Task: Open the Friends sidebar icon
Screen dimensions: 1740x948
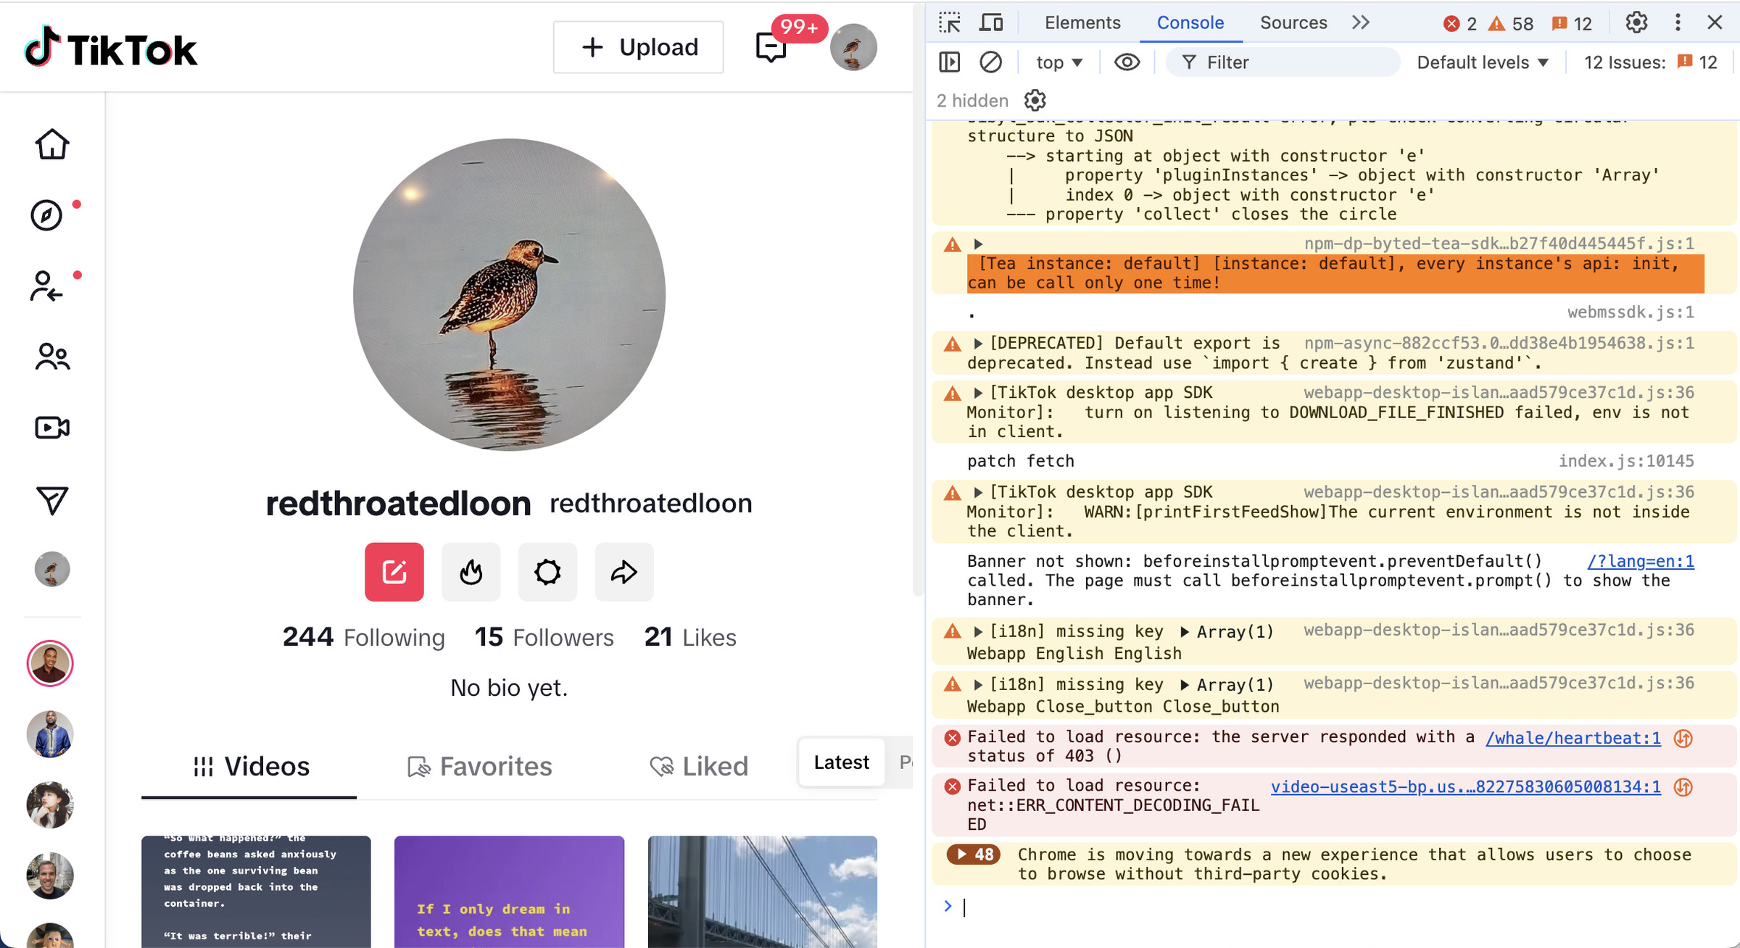Action: tap(52, 357)
